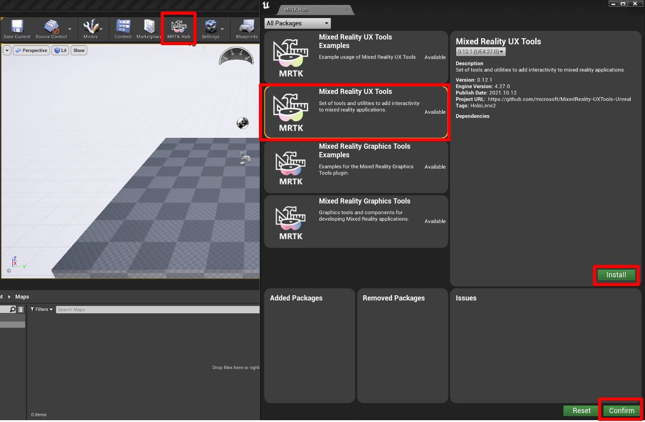Click the Maps breadcrumb path

coord(22,297)
